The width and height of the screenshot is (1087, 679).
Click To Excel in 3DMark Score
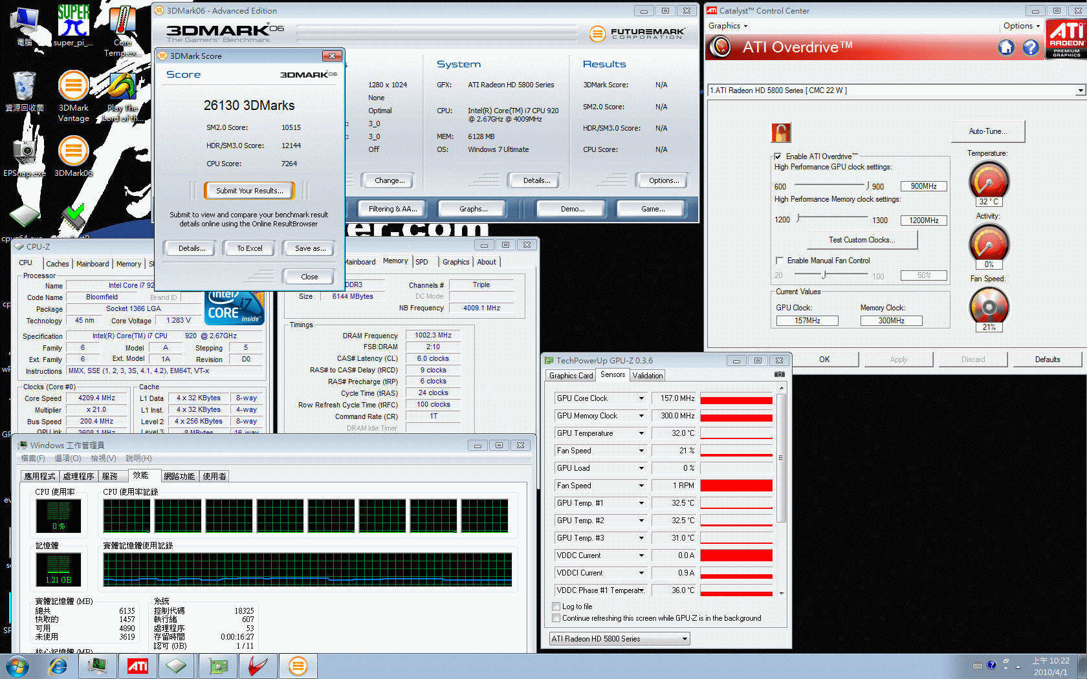click(x=249, y=248)
